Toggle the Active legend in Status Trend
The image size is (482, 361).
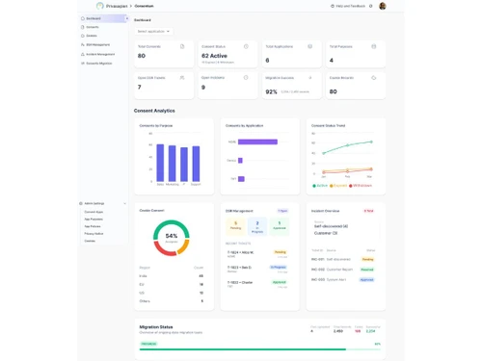[x=320, y=186]
